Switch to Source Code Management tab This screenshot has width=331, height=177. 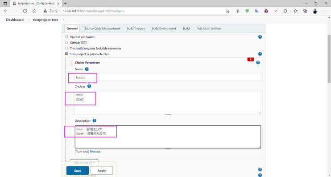(102, 28)
